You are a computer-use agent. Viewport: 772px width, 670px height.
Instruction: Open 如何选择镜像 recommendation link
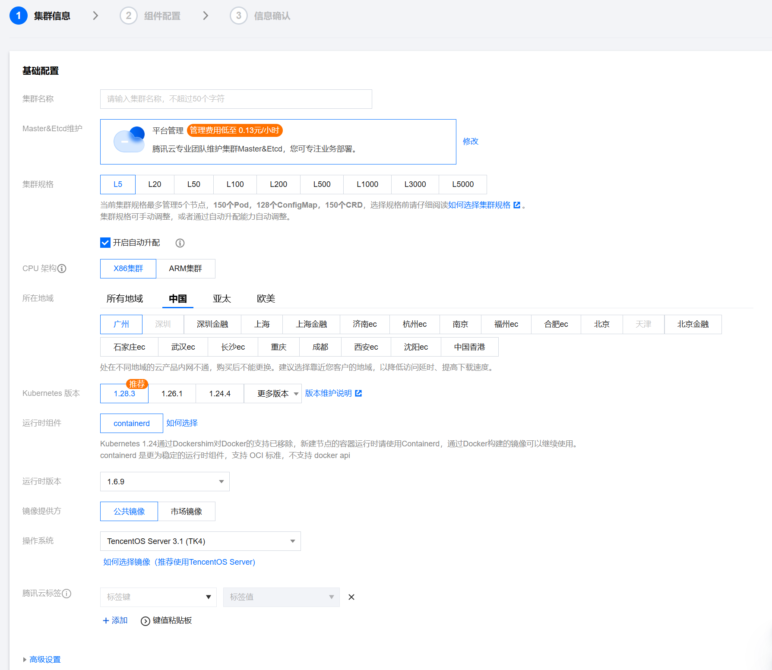179,562
